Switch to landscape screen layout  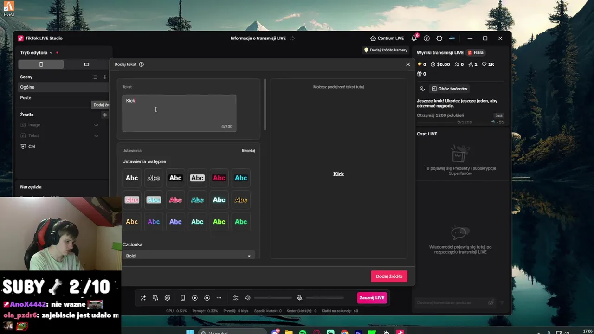click(86, 64)
